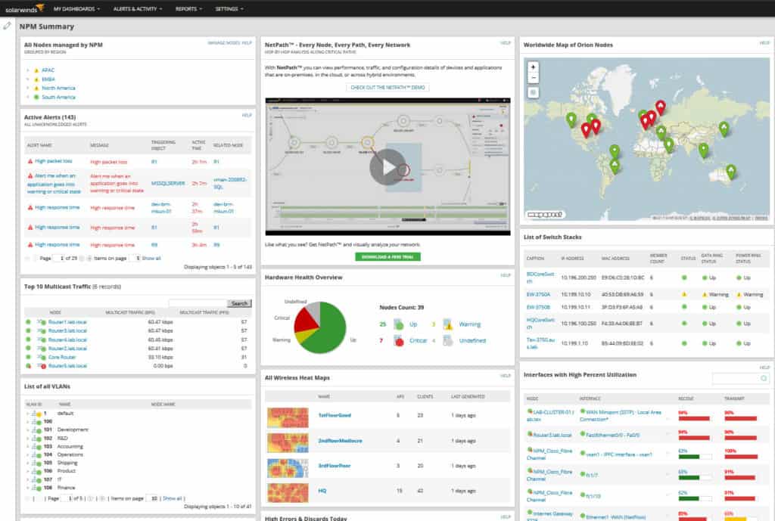
Task: Click the router icon beside Core Router
Action: pyautogui.click(x=42, y=357)
